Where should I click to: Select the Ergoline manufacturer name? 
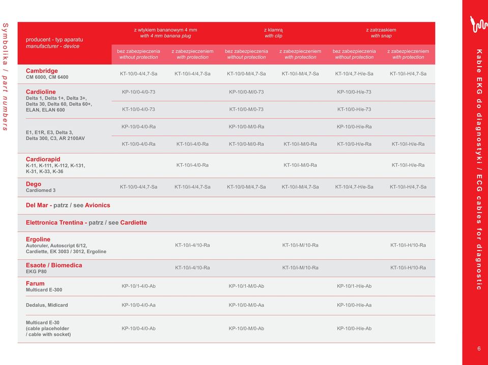38,239
